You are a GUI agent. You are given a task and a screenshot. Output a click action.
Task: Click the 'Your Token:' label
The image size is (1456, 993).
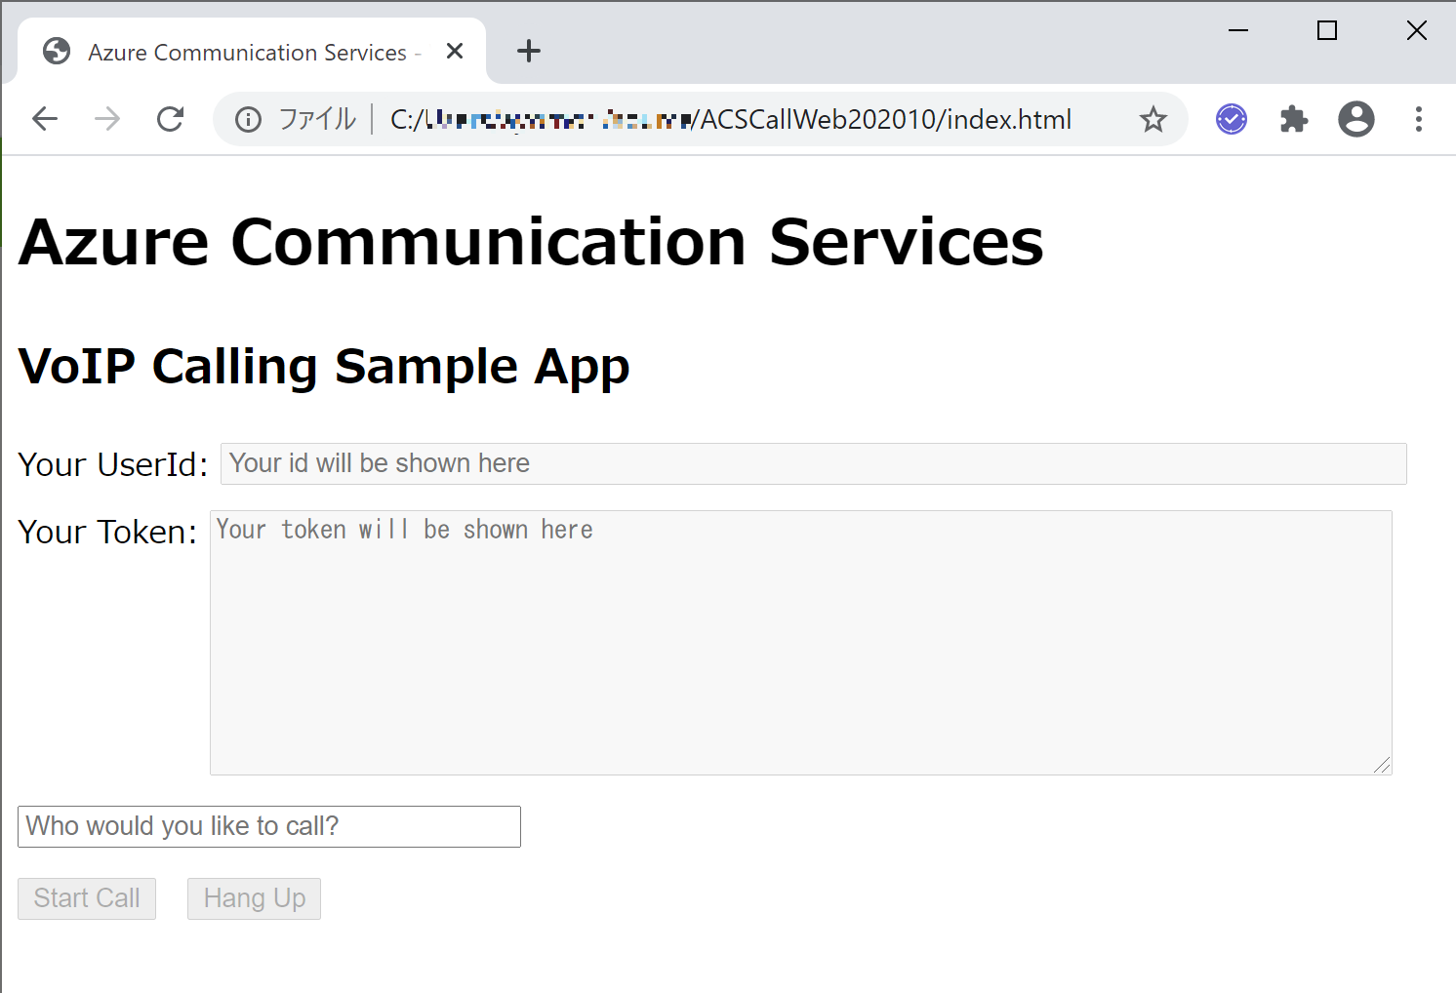(107, 532)
